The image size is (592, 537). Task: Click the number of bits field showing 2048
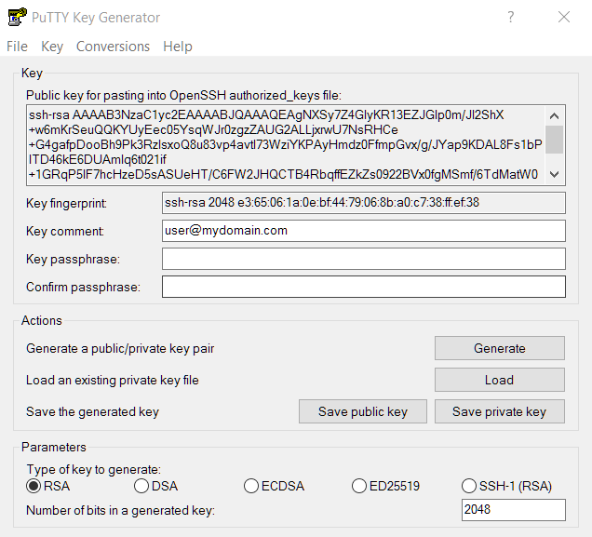pos(514,510)
